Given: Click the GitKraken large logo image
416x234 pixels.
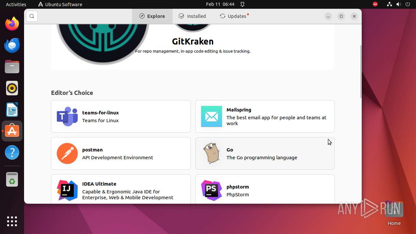Looking at the screenshot, I should coord(103,44).
